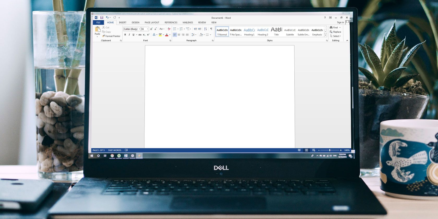Toggle strikethrough formatting
This screenshot has width=438, height=219.
coord(140,35)
